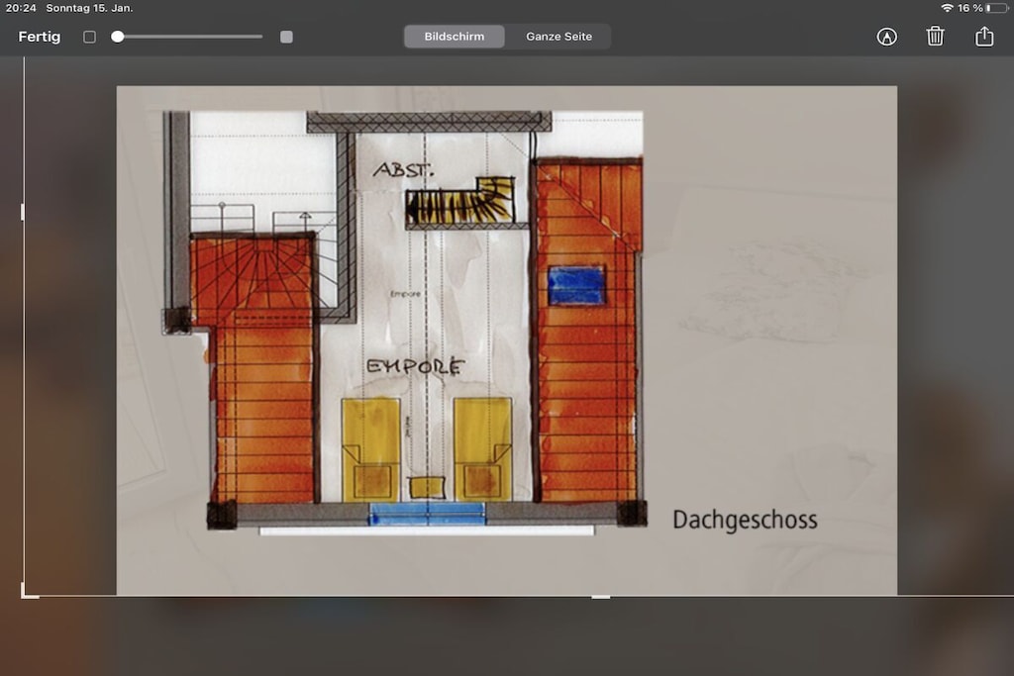Click the opacity slider track
The width and height of the screenshot is (1014, 676).
tap(187, 37)
